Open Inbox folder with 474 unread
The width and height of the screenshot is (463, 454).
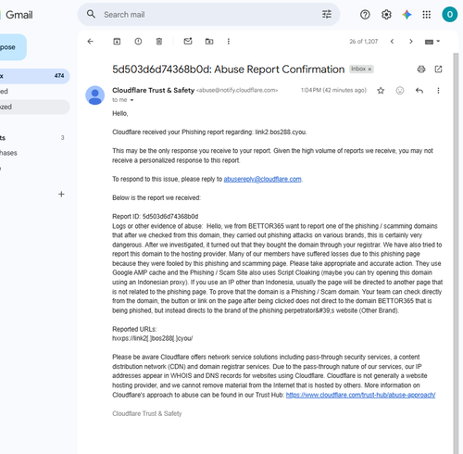coord(34,76)
